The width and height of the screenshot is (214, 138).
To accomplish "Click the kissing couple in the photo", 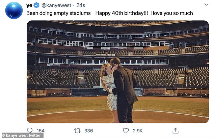I will (x=118, y=88).
